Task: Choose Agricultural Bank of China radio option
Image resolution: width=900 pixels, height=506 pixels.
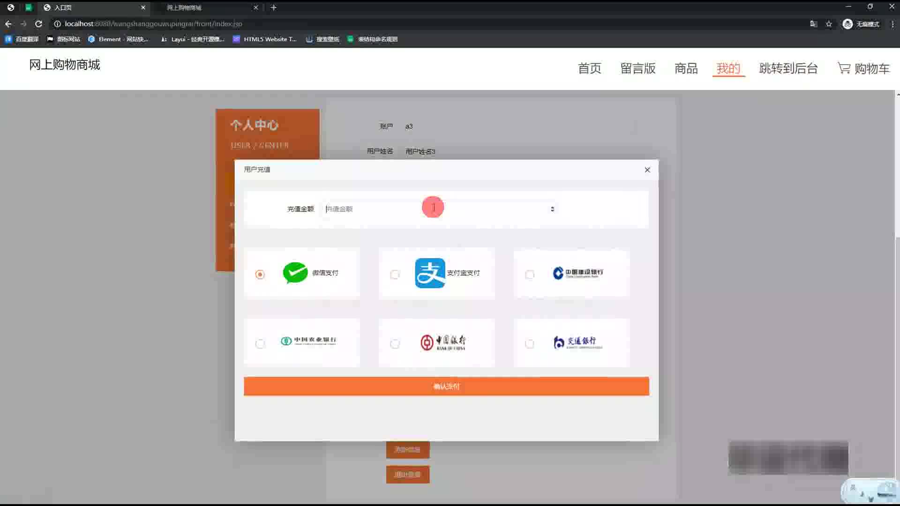Action: 260,344
